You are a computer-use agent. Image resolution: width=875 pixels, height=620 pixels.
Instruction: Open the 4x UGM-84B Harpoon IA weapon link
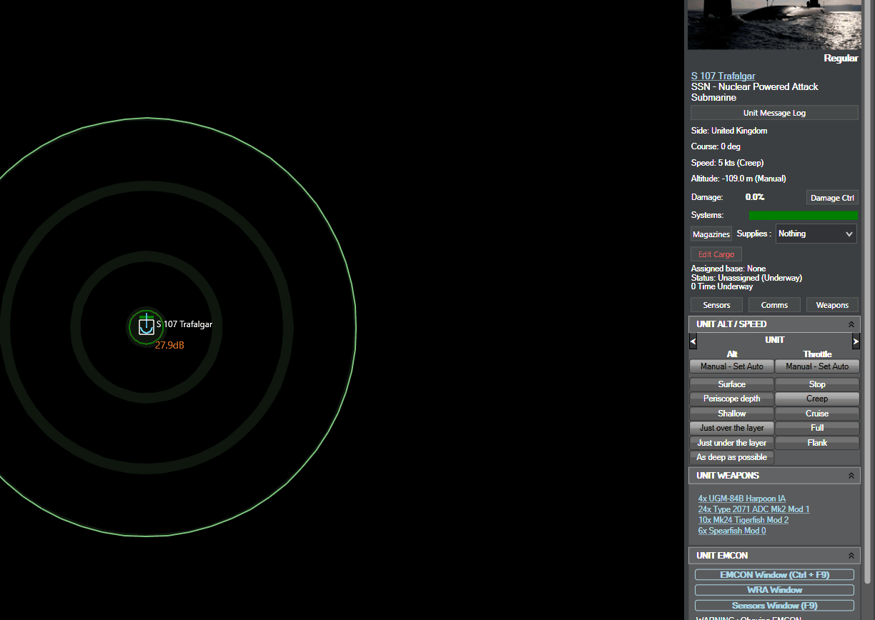742,499
